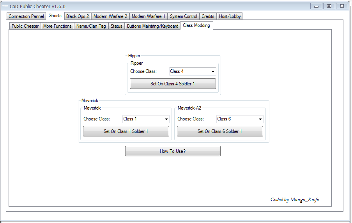Go to the Modern Warfare 1 tab

coord(149,16)
